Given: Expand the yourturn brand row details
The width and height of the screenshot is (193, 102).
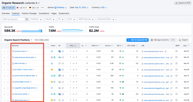Looking at the screenshot, I should [4, 51].
